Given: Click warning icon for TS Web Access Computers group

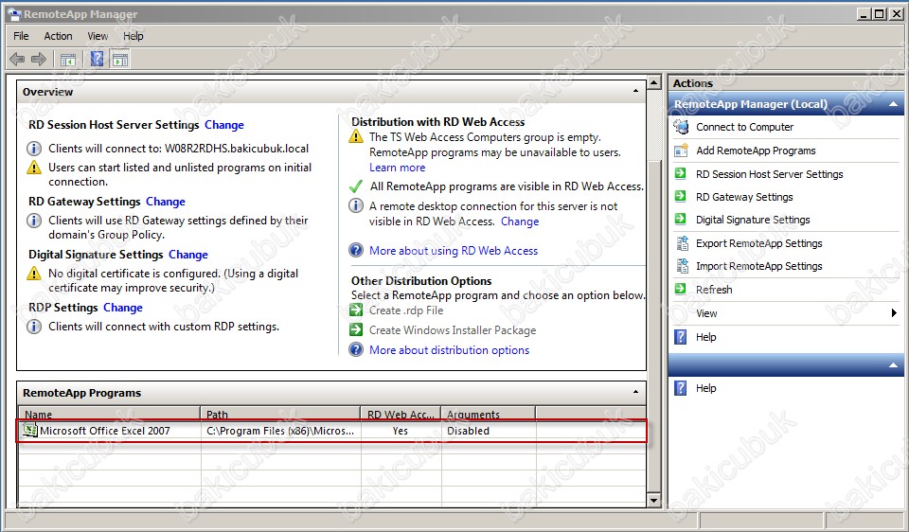Looking at the screenshot, I should [x=355, y=136].
